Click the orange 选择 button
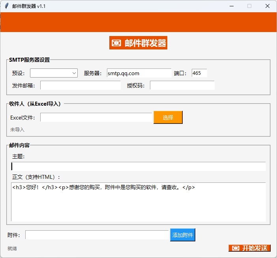This screenshot has height=258, width=277. (168, 117)
